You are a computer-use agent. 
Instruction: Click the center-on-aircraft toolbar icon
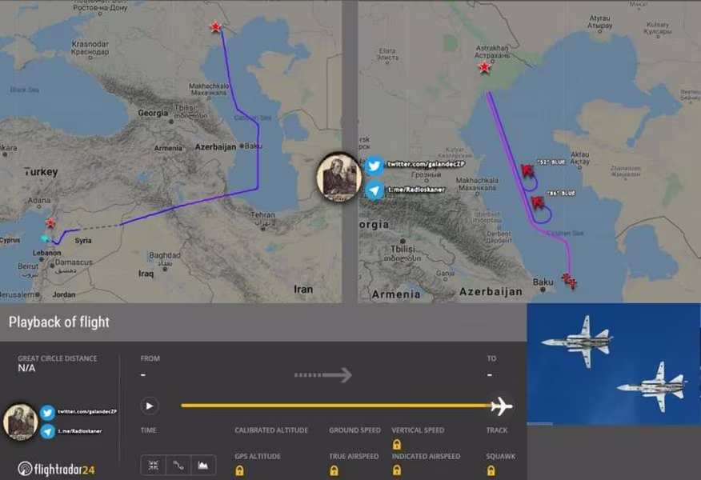pyautogui.click(x=154, y=466)
